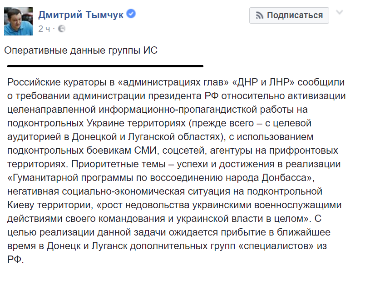The height and width of the screenshot is (286, 375).
Task: Subscribe using the Подписаться button
Action: (x=289, y=15)
